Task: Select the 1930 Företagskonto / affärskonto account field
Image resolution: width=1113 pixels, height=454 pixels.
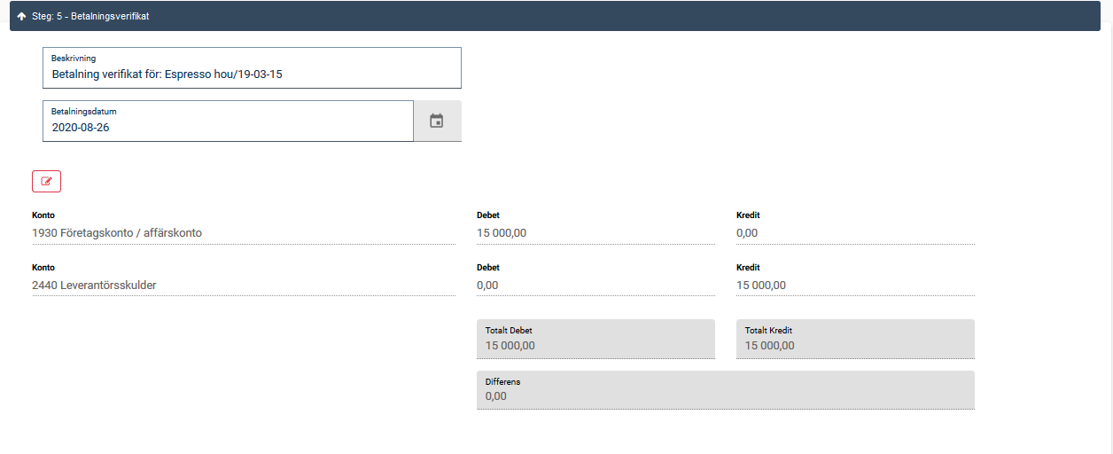Action: click(x=243, y=233)
